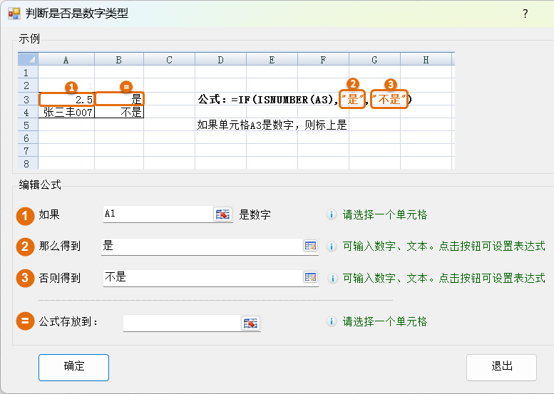Click the question mark help button

(x=525, y=14)
